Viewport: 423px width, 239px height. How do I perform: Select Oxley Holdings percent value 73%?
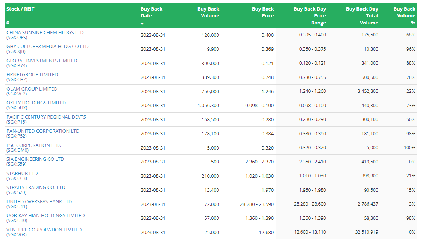point(411,106)
